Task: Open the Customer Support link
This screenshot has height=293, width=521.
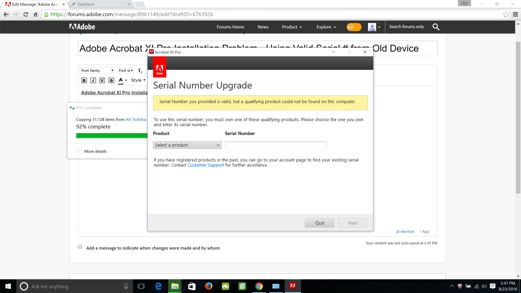Action: (206, 165)
